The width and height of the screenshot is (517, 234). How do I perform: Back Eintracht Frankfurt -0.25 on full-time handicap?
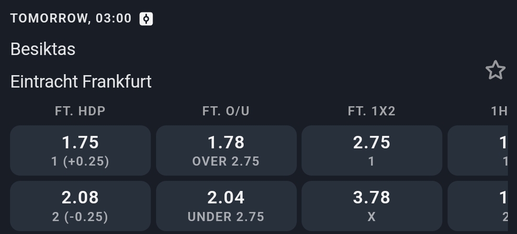(80, 205)
